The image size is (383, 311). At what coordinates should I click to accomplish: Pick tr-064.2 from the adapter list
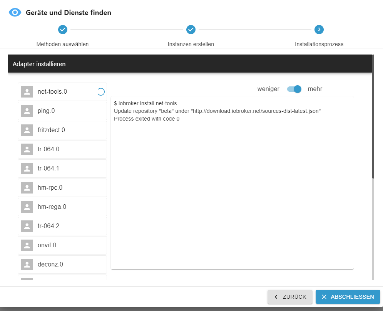[62, 226]
